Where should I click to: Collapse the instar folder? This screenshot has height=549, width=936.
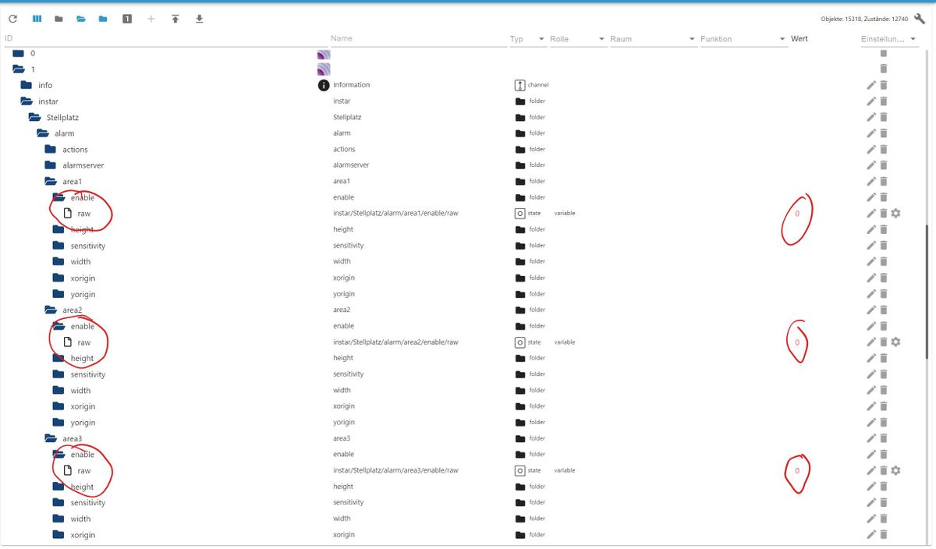tap(27, 101)
